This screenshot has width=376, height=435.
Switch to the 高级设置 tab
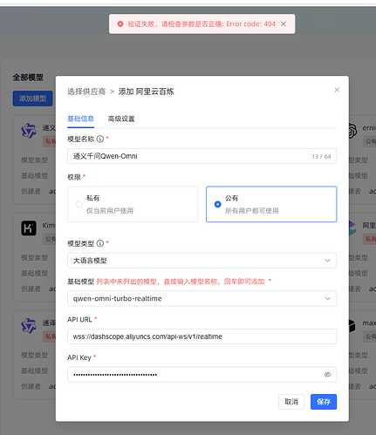point(121,119)
